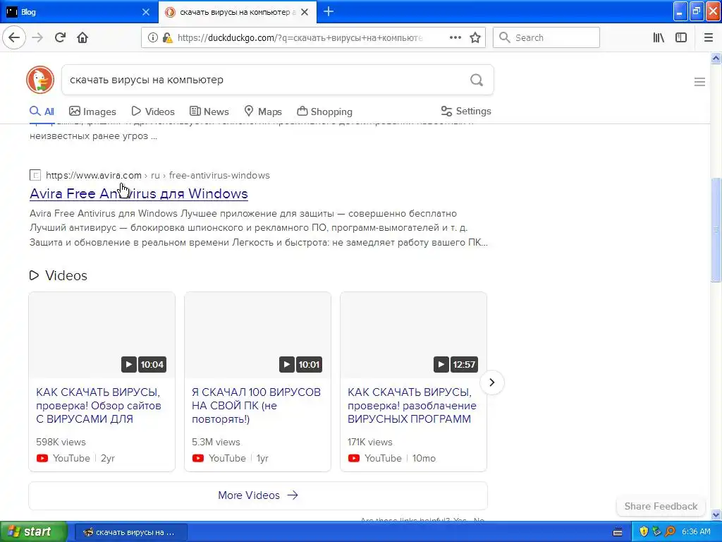
Task: Click taskbar item скачать вирусы на
Action: pos(130,532)
